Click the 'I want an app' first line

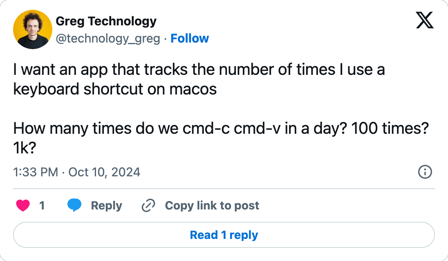click(x=199, y=70)
